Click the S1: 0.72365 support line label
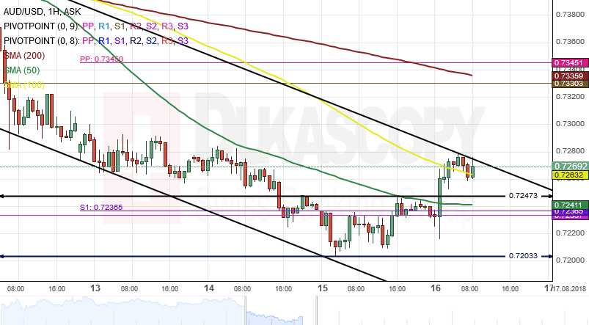The image size is (589, 325). [101, 207]
